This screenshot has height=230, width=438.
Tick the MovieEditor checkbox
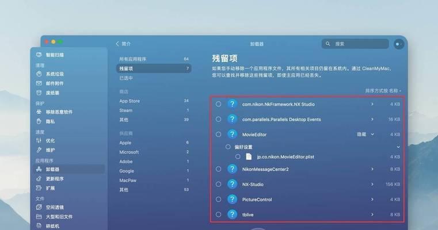(x=219, y=134)
